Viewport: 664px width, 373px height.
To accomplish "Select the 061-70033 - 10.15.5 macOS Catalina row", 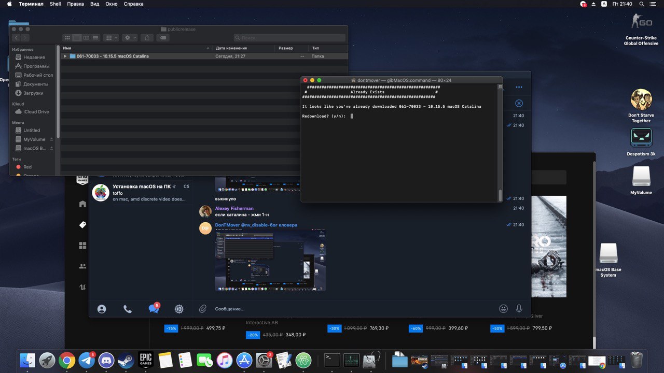I will [x=204, y=56].
